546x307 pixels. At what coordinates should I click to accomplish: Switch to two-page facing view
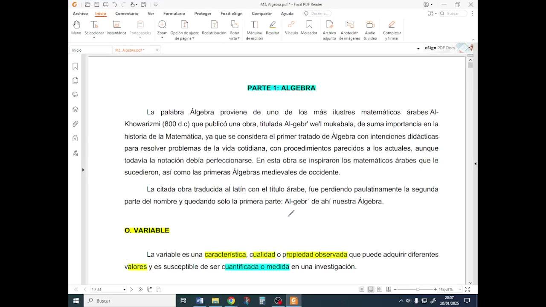380,290
